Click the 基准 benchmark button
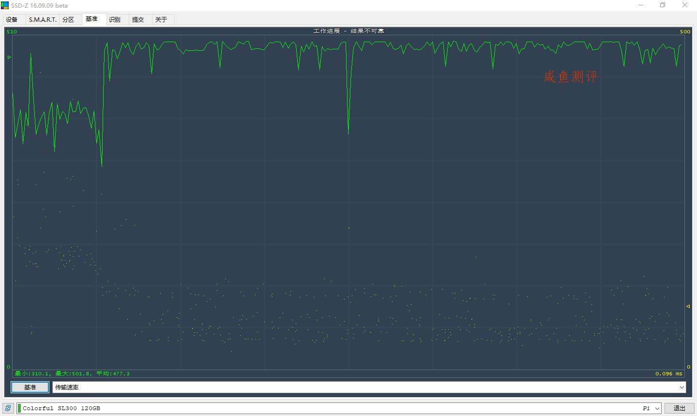 pos(30,387)
